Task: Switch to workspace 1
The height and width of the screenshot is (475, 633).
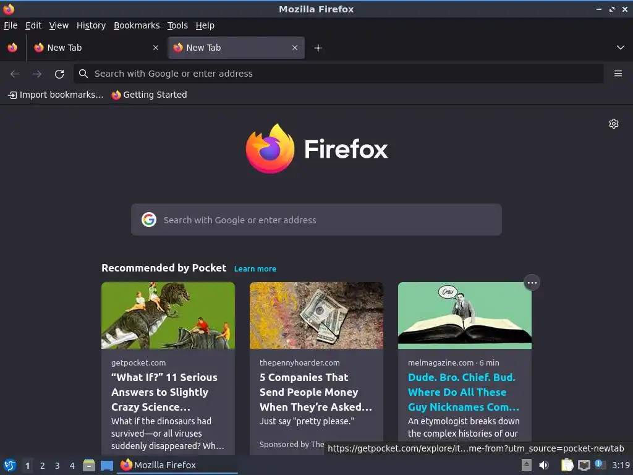Action: pyautogui.click(x=27, y=466)
